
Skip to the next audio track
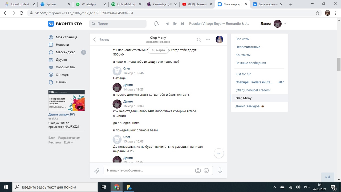tap(182, 24)
